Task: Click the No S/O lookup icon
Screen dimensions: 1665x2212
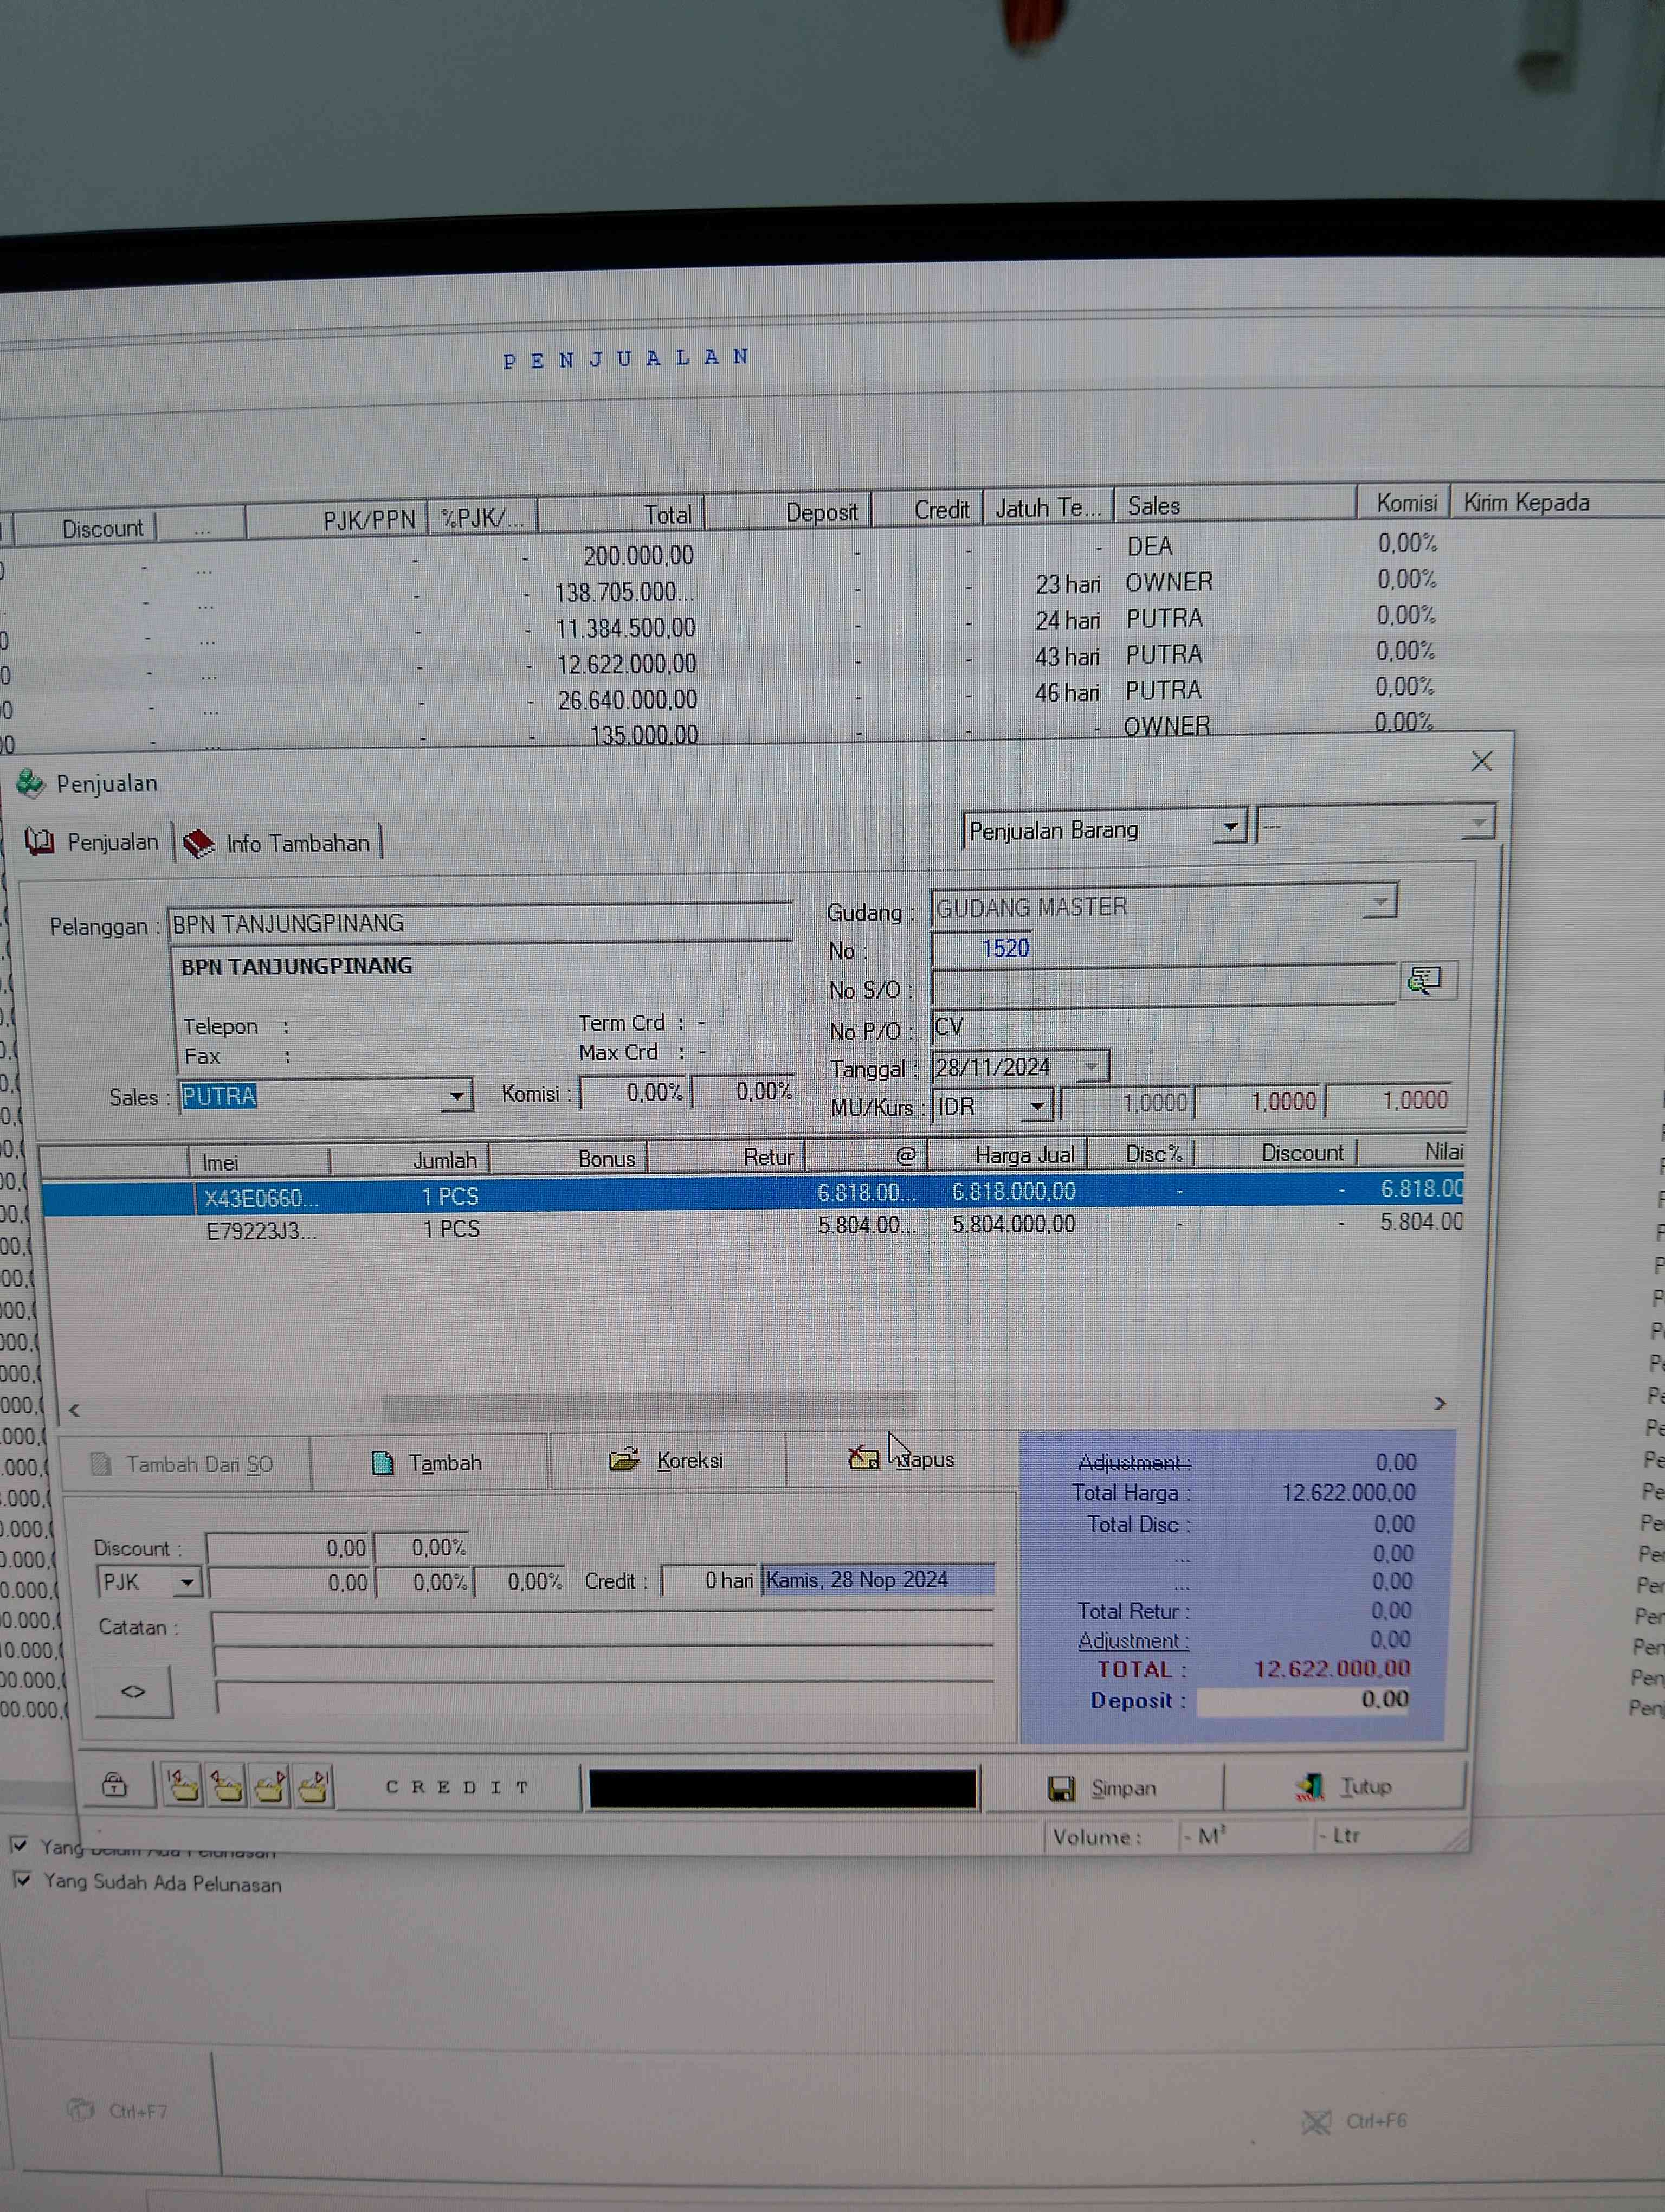Action: (1425, 980)
